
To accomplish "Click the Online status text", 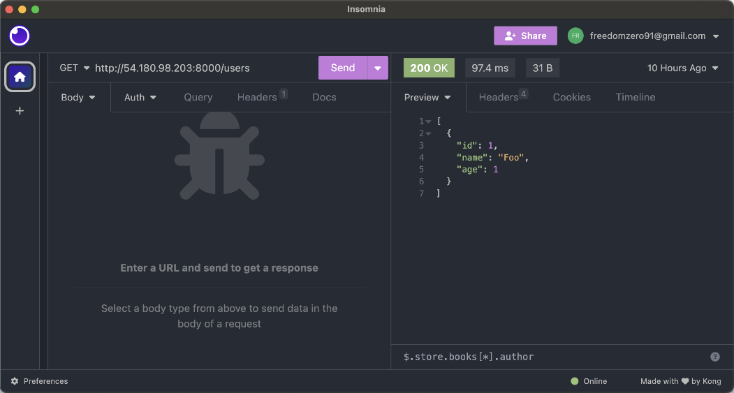I will pyautogui.click(x=595, y=381).
